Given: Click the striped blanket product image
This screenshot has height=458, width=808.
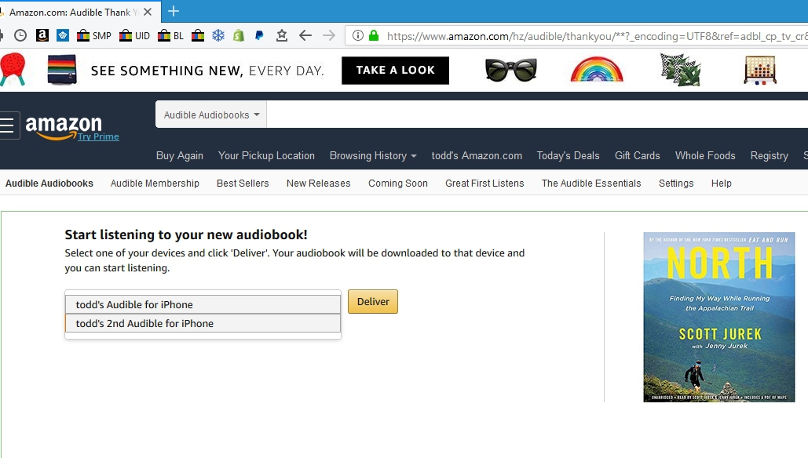Looking at the screenshot, I should (62, 70).
